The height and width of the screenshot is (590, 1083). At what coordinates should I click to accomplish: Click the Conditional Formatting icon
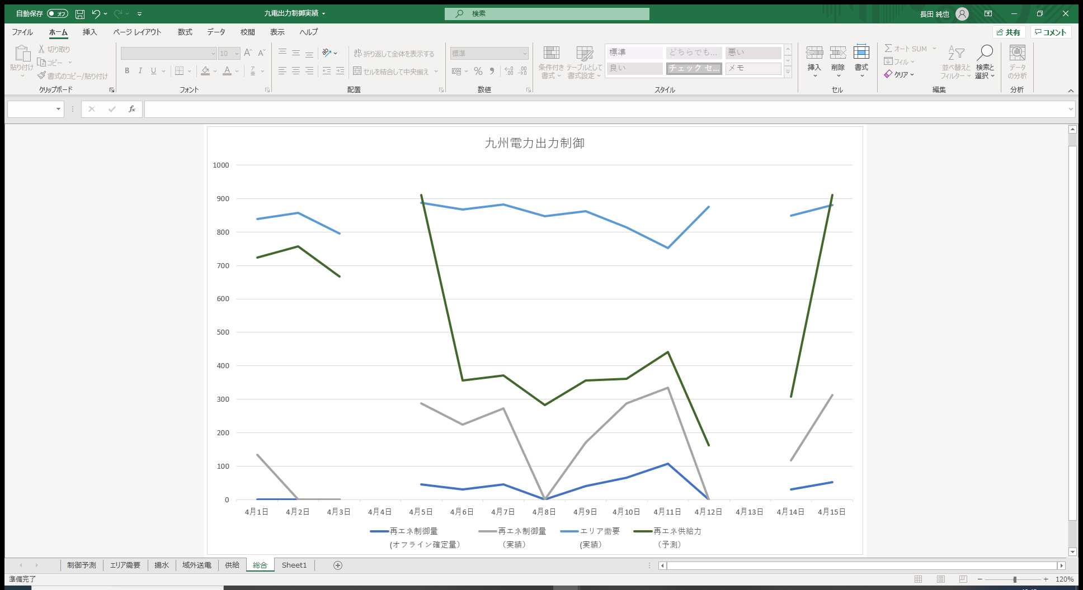[x=551, y=53]
